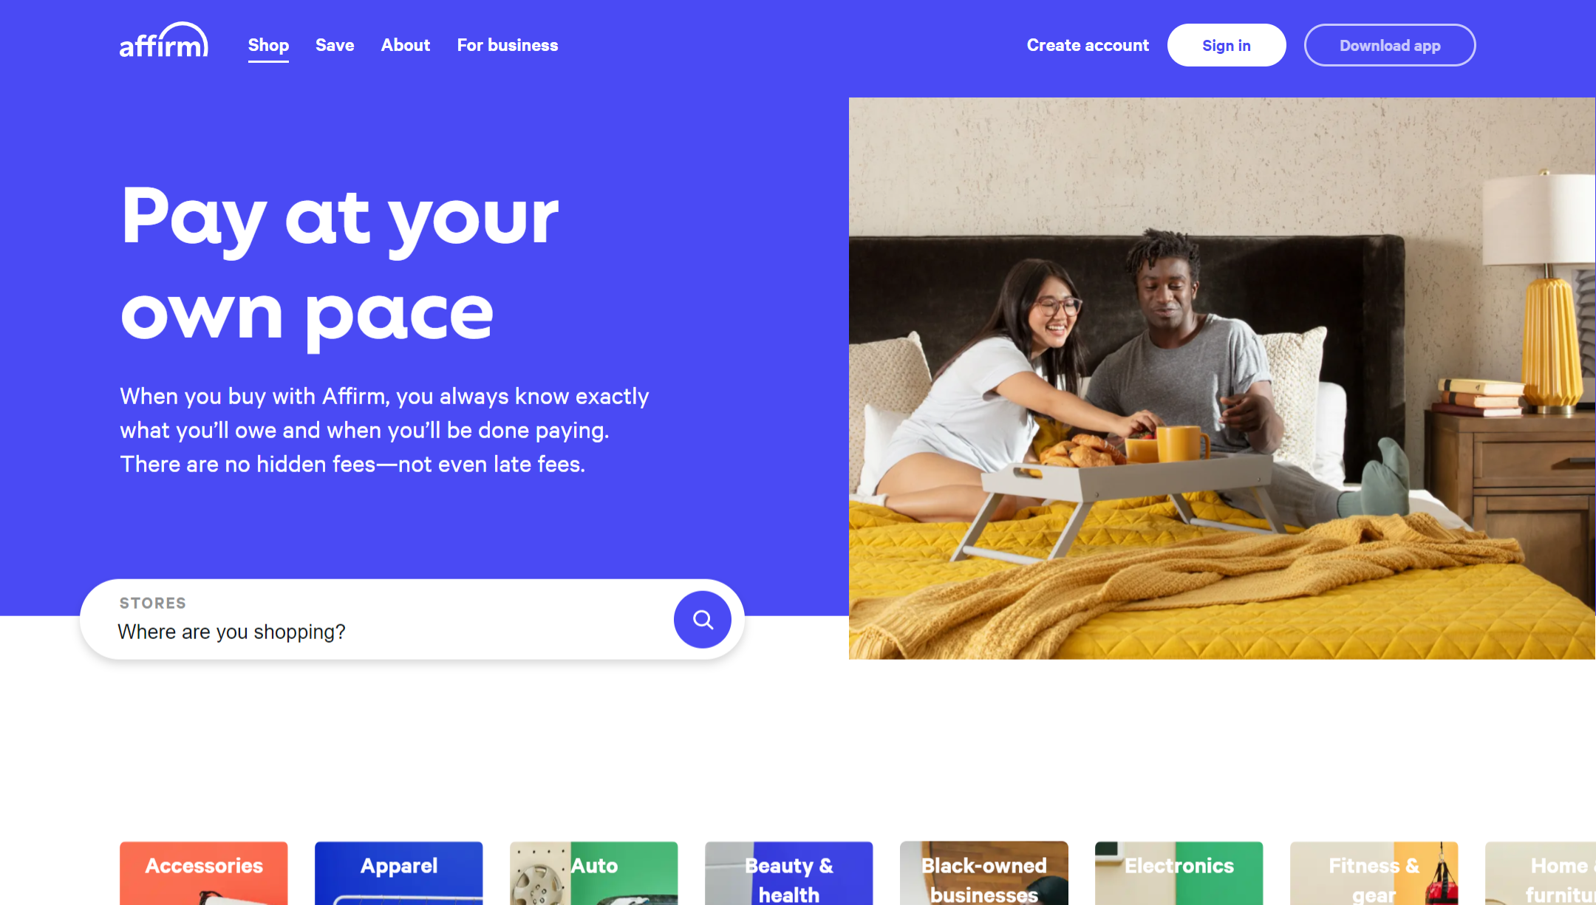
Task: Open the For business section
Action: pos(508,45)
